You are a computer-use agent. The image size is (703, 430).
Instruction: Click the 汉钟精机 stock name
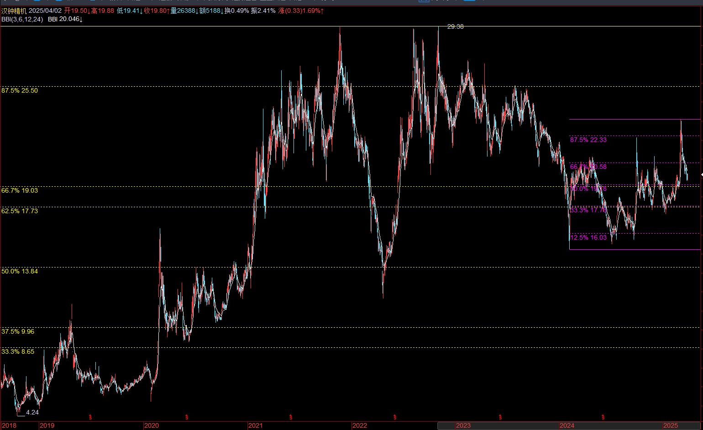(x=14, y=10)
